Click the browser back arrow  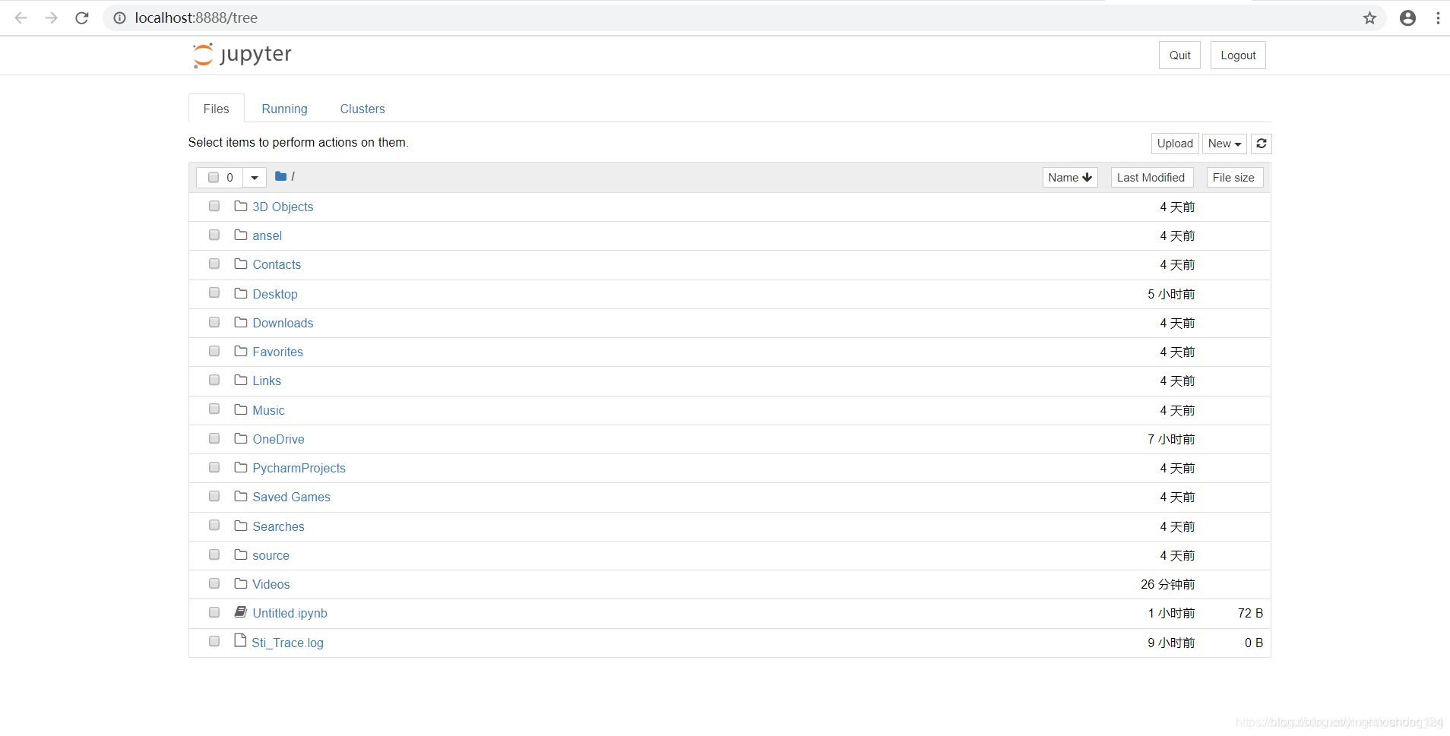point(21,17)
